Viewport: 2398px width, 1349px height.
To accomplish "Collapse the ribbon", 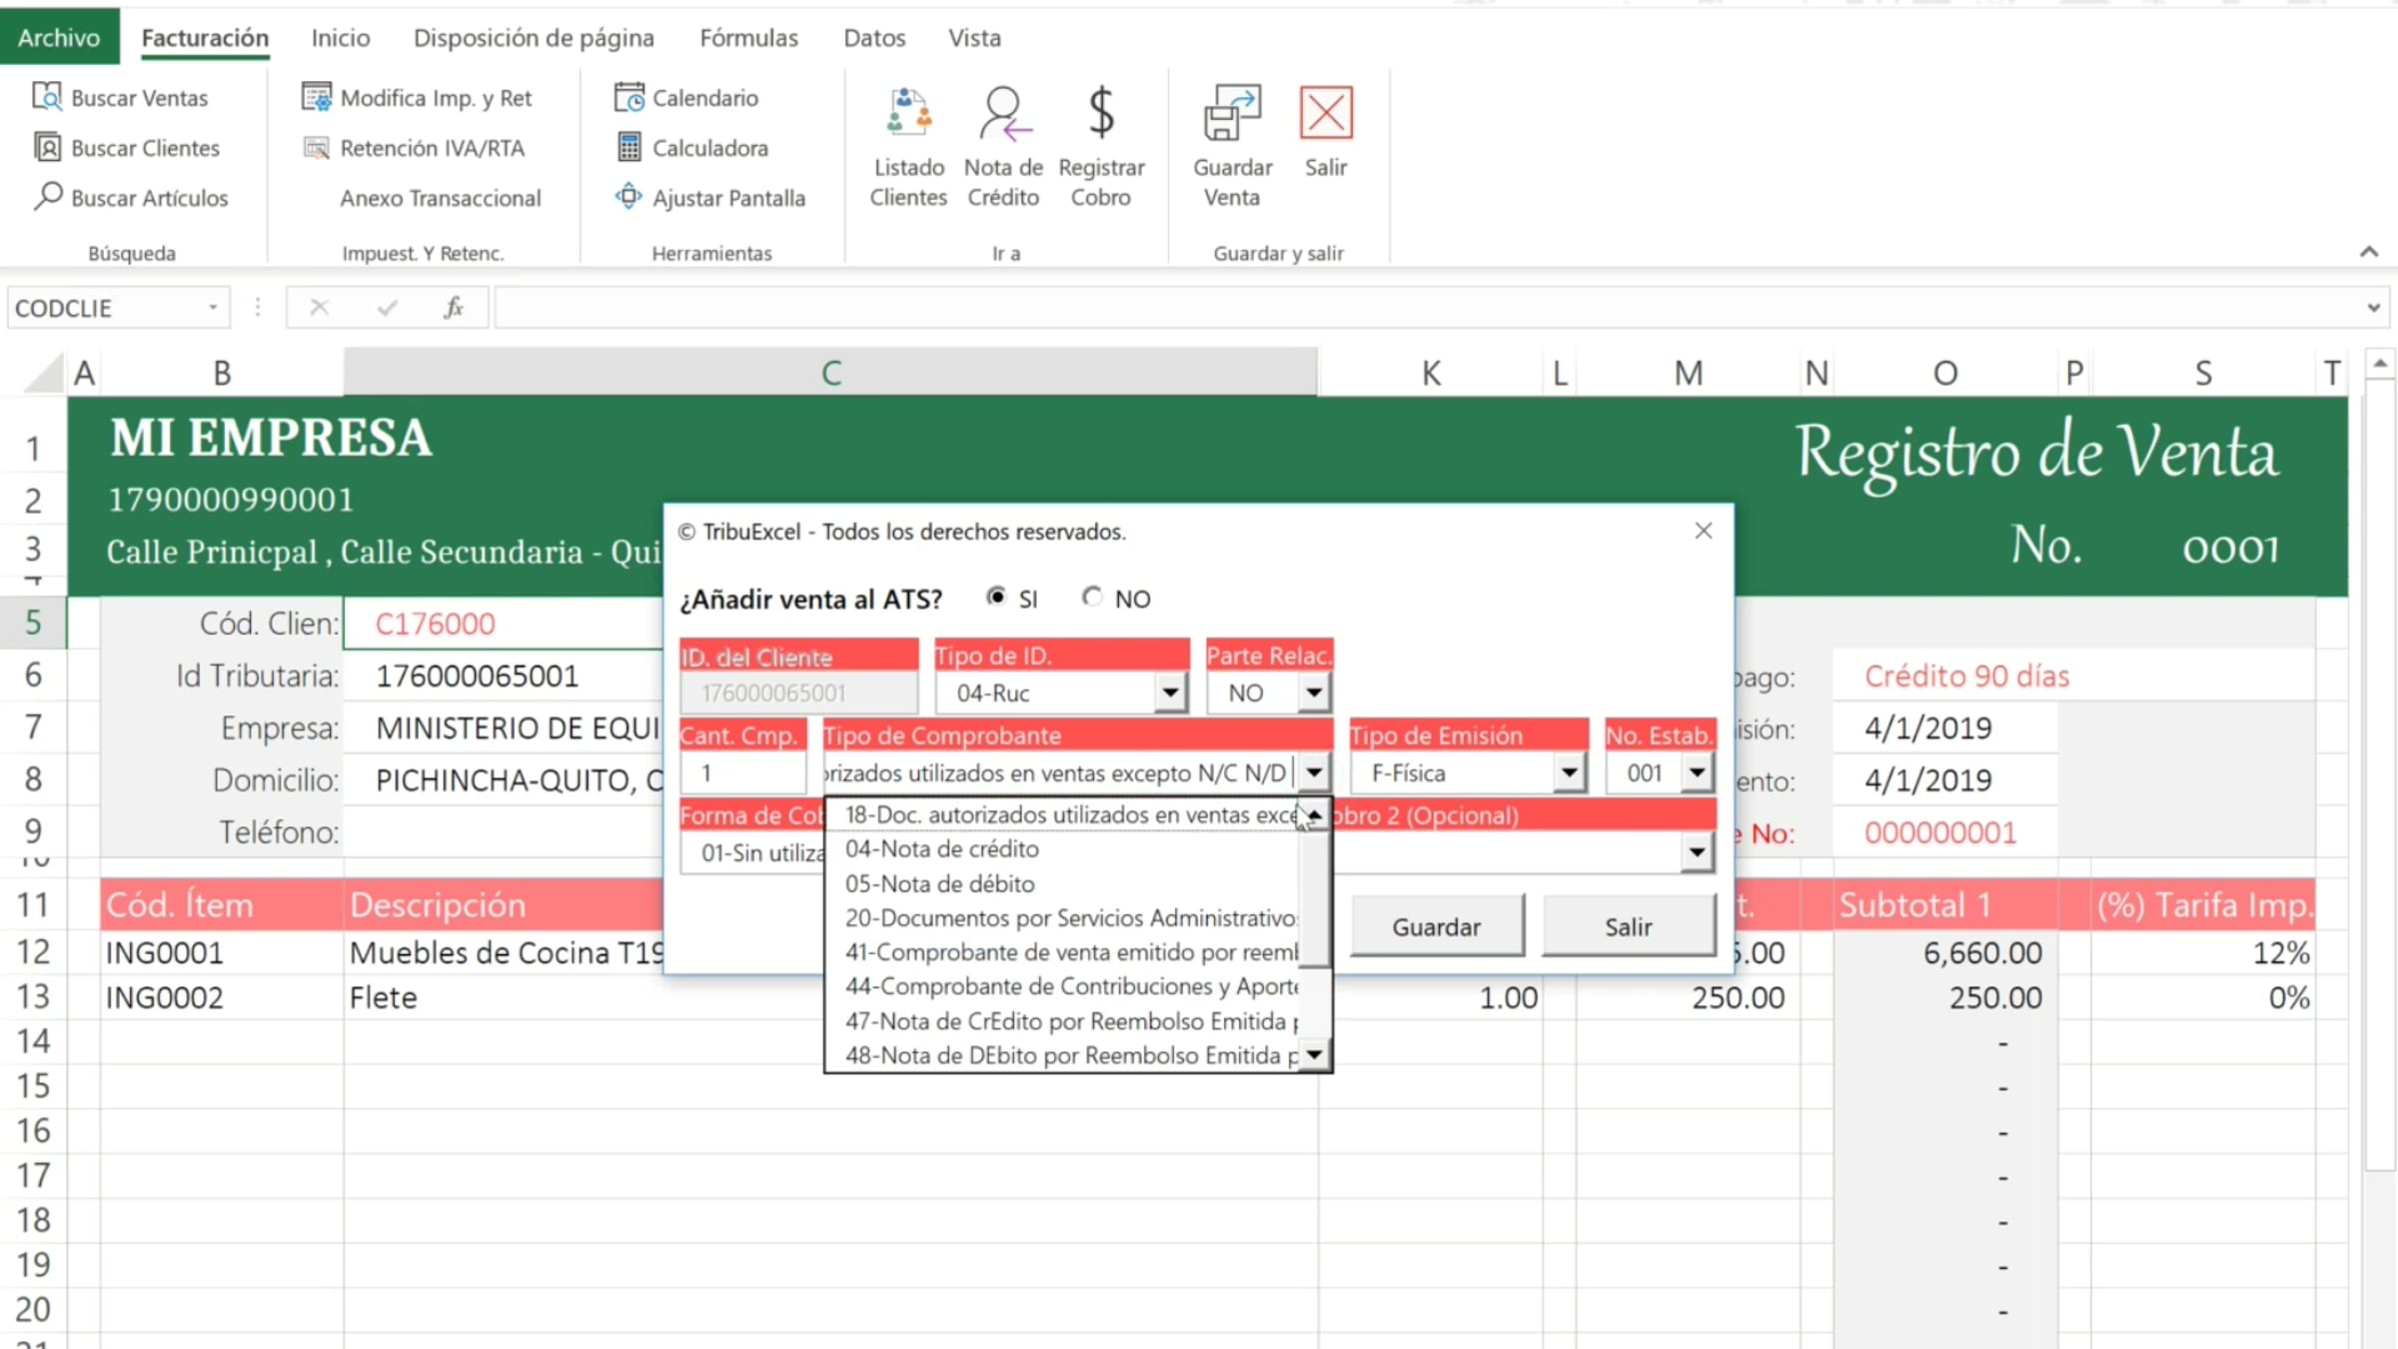I will click(2369, 252).
